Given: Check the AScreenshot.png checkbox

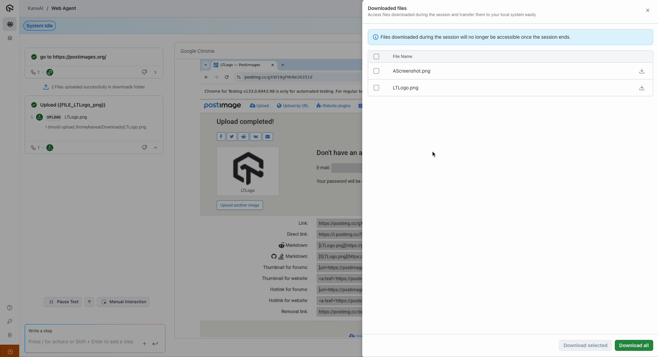Looking at the screenshot, I should [x=376, y=71].
